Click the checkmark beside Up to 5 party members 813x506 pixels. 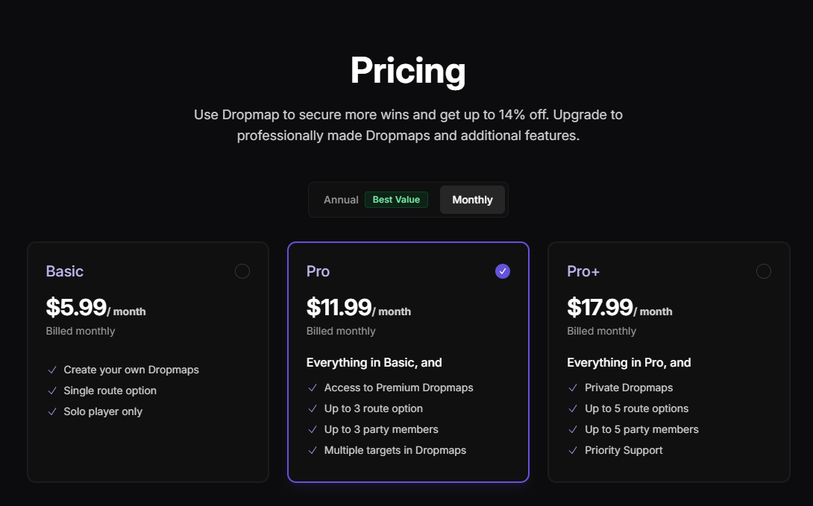point(574,429)
